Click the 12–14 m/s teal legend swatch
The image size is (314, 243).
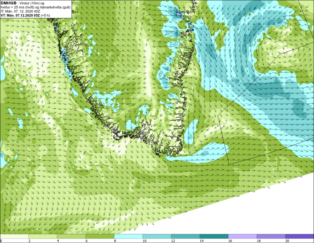coord(186,236)
